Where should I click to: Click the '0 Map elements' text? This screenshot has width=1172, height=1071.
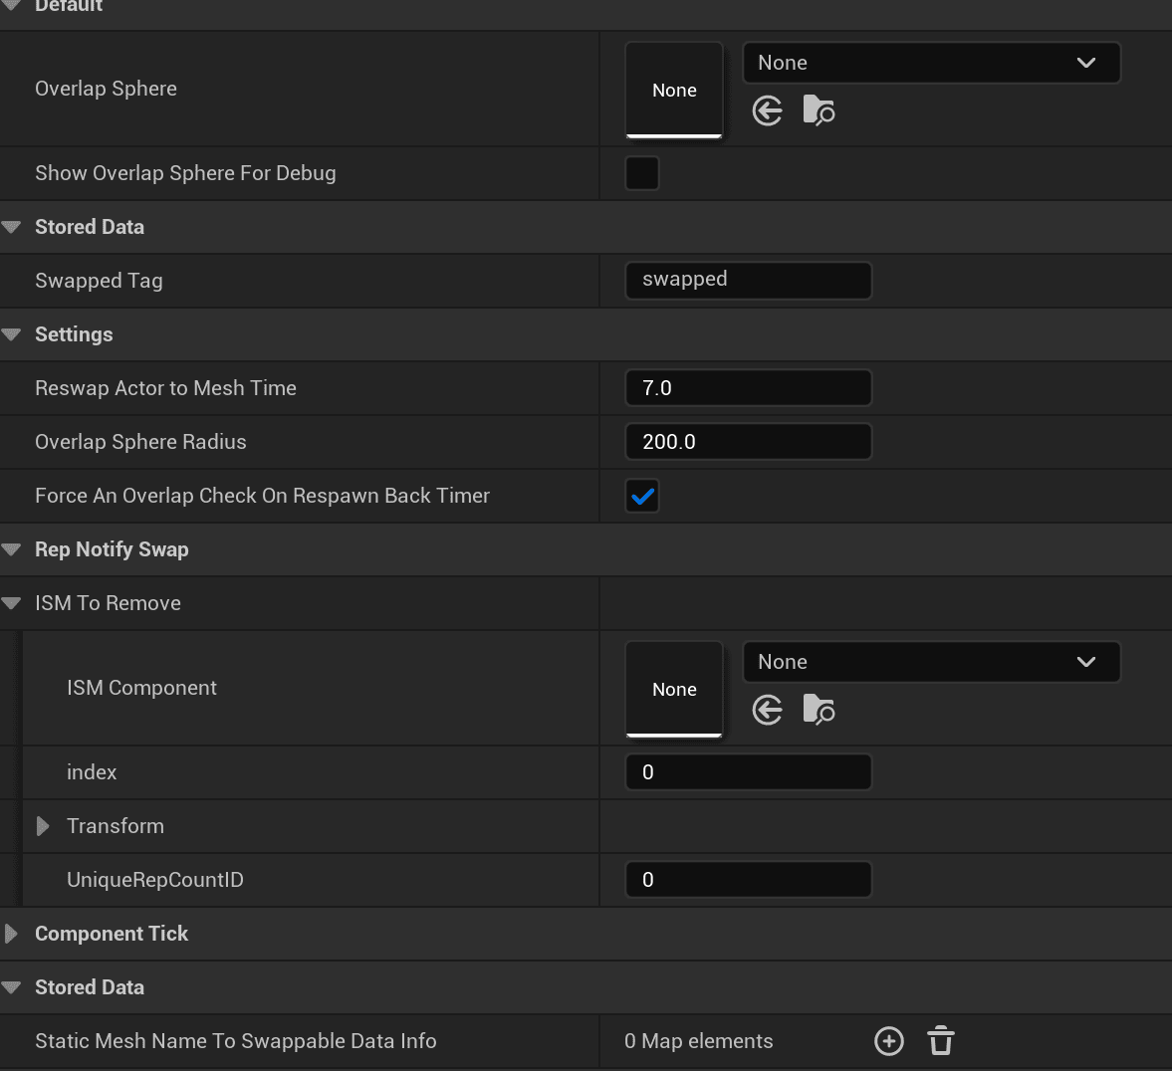coord(699,1041)
